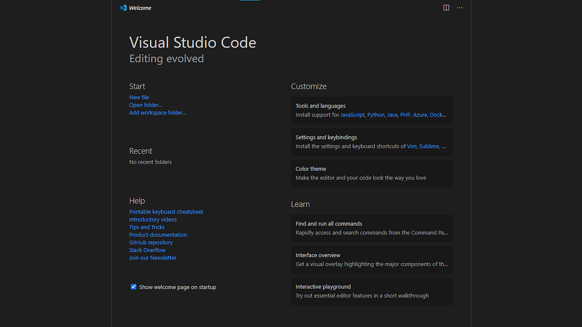This screenshot has height=327, width=582.
Task: Open the Introductory videos link
Action: 153,220
